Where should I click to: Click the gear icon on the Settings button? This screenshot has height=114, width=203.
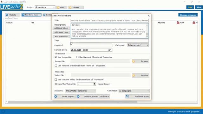point(44,15)
